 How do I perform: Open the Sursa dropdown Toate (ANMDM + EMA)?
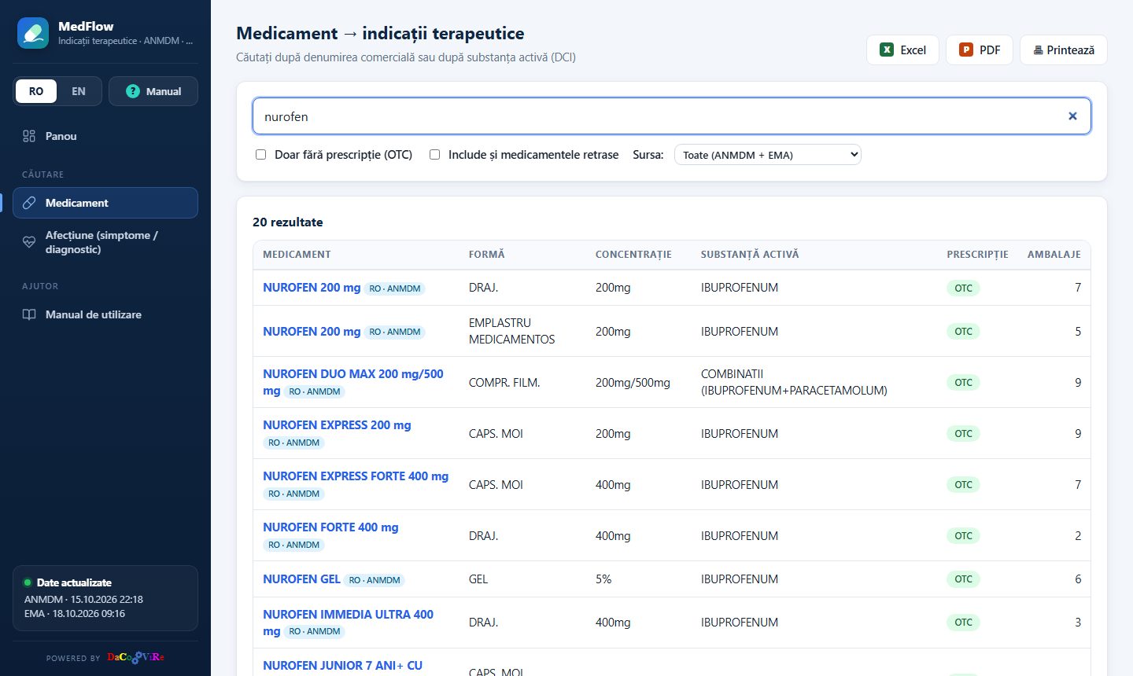tap(768, 155)
